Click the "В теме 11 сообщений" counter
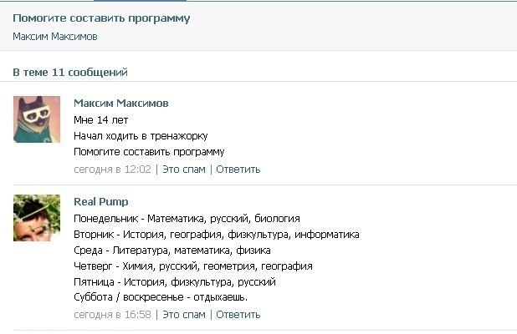The width and height of the screenshot is (517, 334). pos(70,73)
